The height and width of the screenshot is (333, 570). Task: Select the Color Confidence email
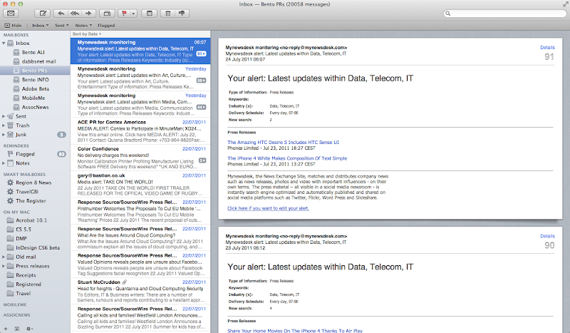[x=140, y=158]
